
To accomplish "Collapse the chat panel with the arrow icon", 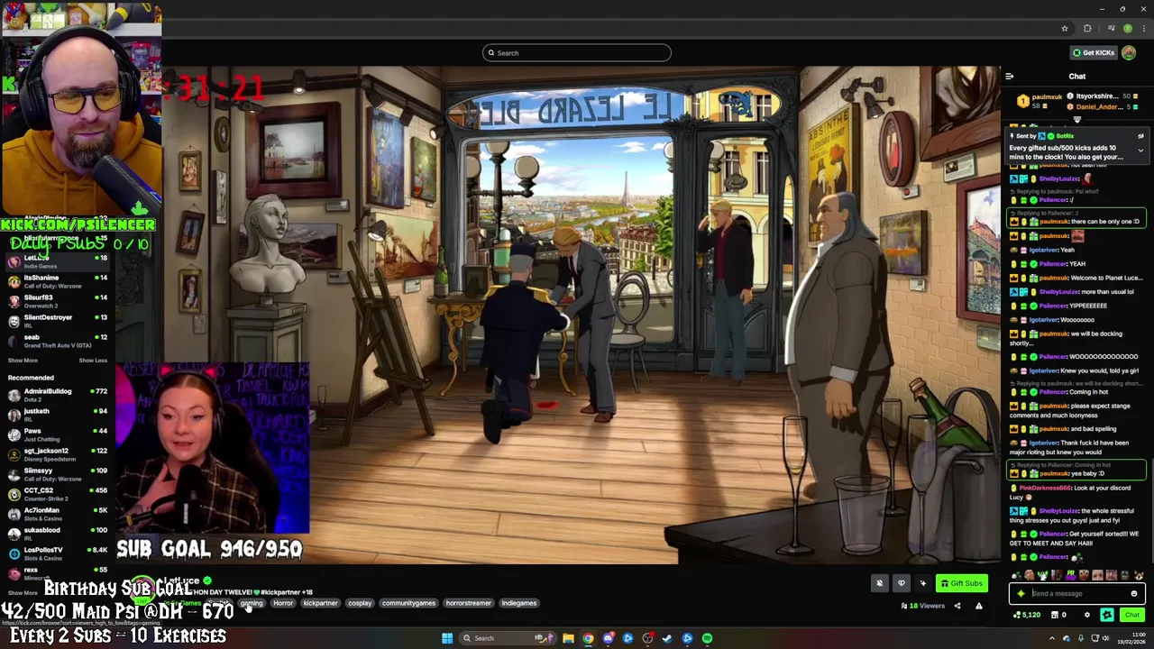I will 1009,77.
